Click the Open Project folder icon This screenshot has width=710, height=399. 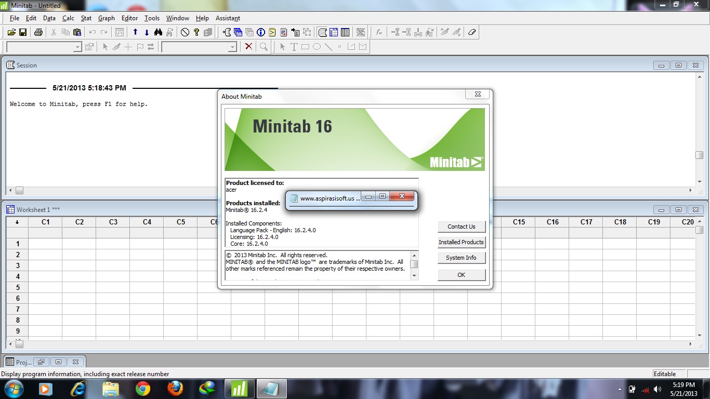[x=11, y=32]
